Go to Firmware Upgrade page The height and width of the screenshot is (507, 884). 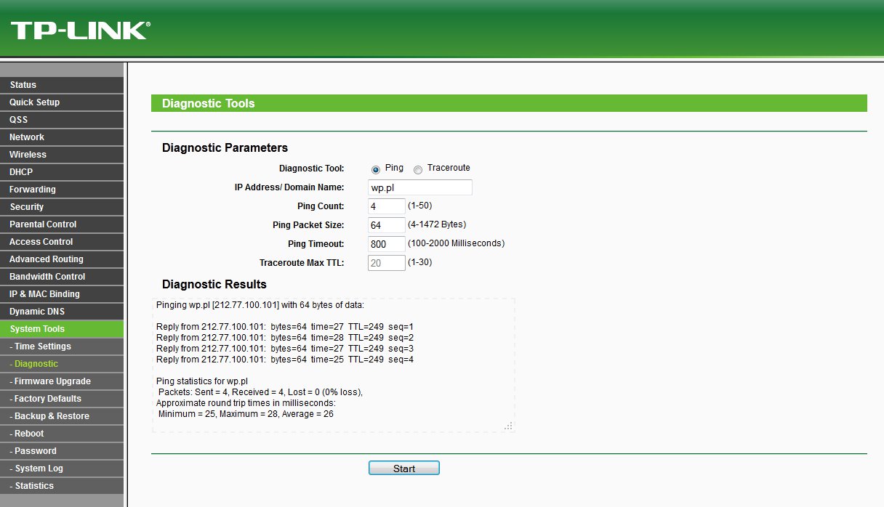tap(62, 381)
